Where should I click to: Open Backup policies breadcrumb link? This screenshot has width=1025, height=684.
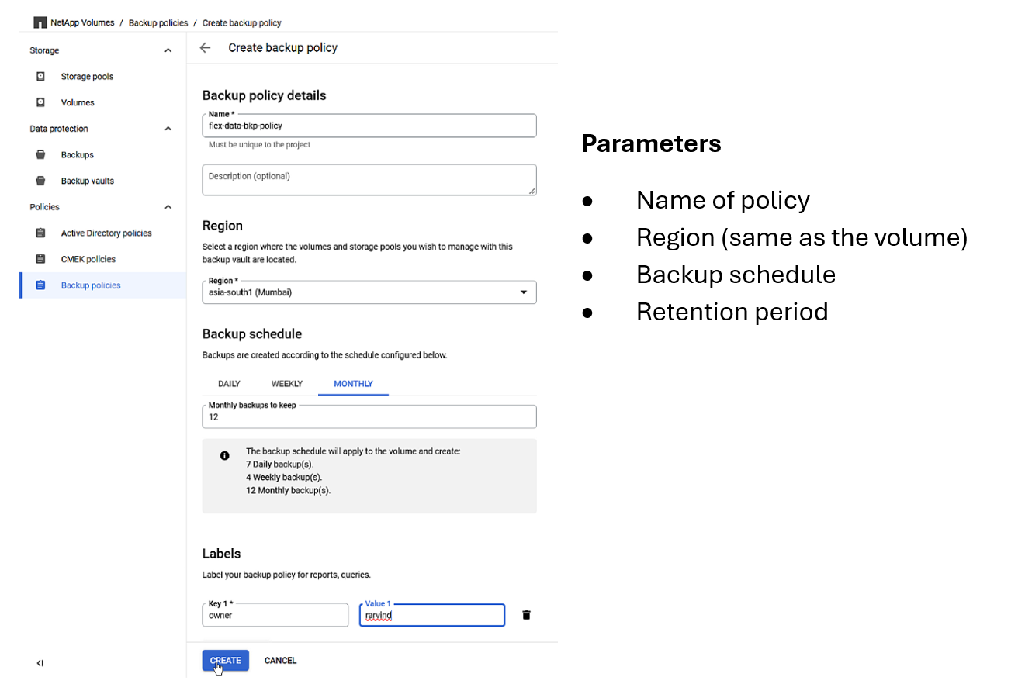[x=158, y=23]
